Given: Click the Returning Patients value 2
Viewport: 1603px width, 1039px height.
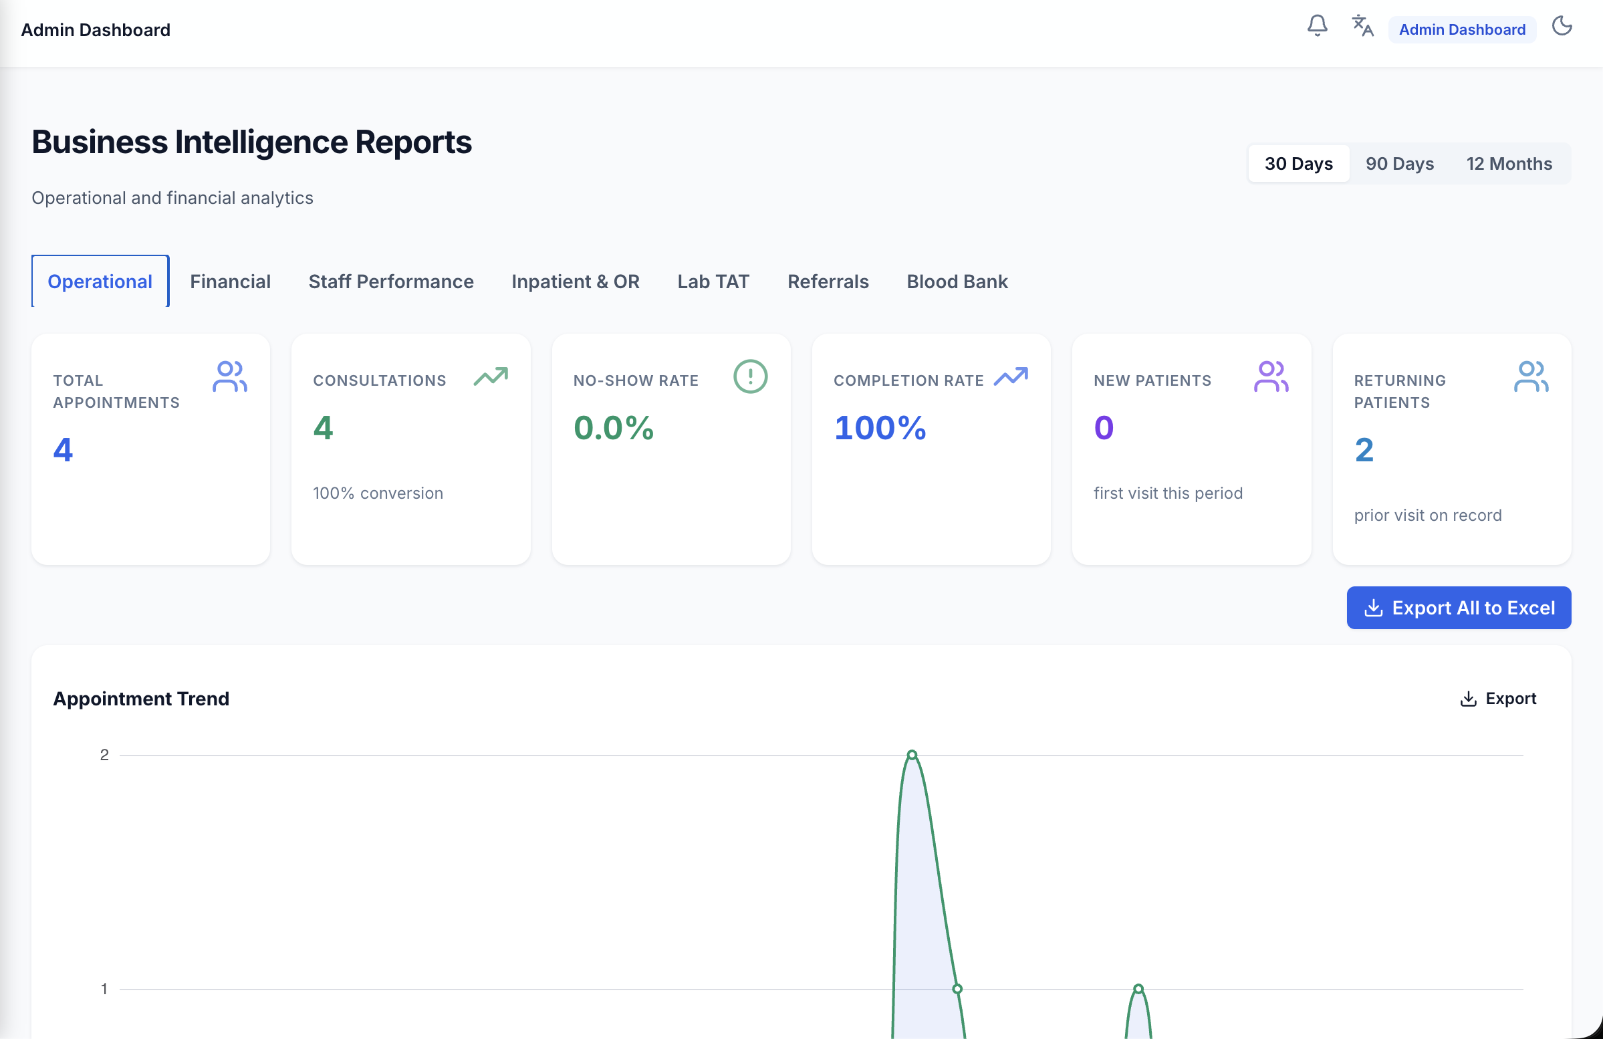Looking at the screenshot, I should (1364, 449).
